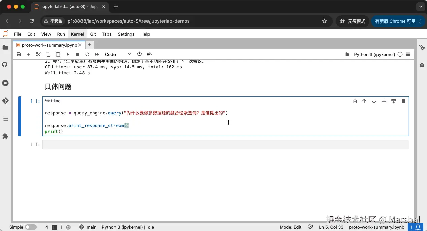Click 有新版 Chrome 可用 update button

click(x=398, y=21)
